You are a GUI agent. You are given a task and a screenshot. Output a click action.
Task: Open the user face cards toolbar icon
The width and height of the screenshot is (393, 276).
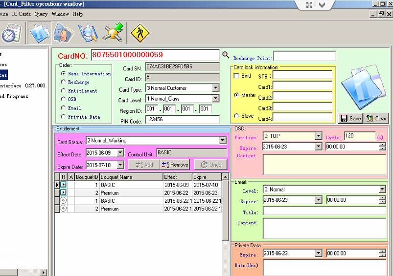point(63,33)
